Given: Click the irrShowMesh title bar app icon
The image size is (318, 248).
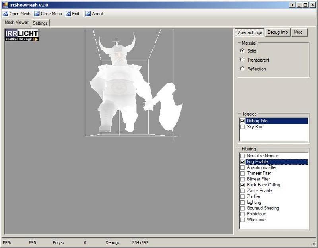Looking at the screenshot, I should [x=5, y=5].
